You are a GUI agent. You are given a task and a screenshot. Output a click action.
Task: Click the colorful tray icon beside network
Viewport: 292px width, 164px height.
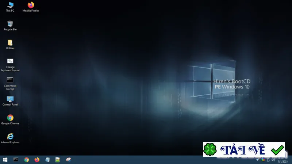click(x=263, y=160)
